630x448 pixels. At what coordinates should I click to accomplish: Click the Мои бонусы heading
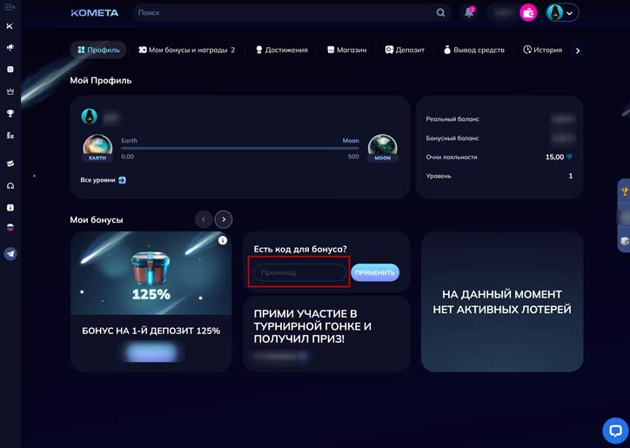tap(97, 220)
